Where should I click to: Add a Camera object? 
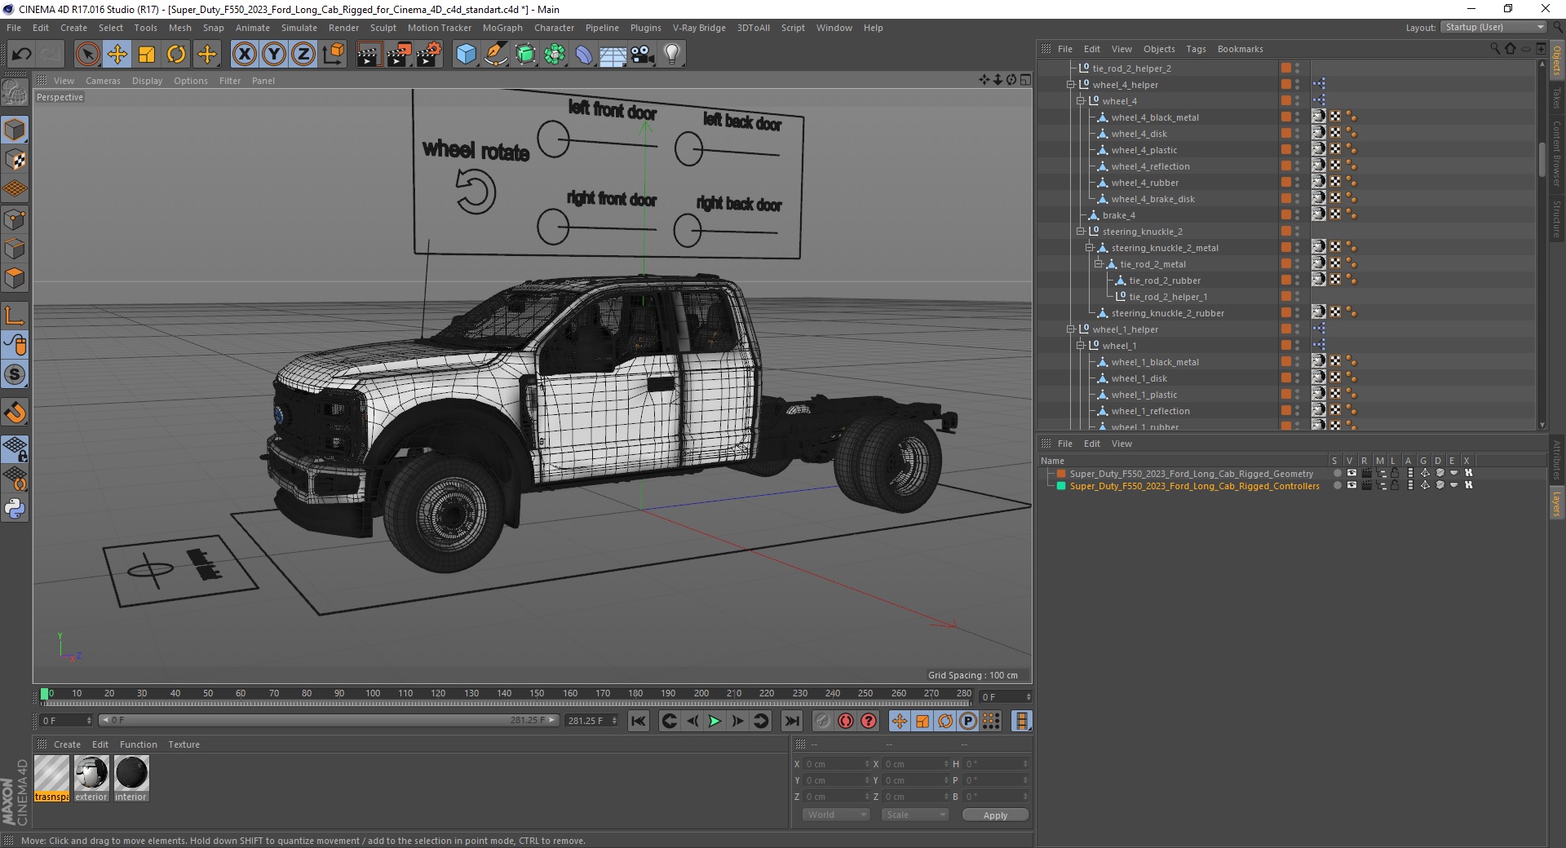643,55
